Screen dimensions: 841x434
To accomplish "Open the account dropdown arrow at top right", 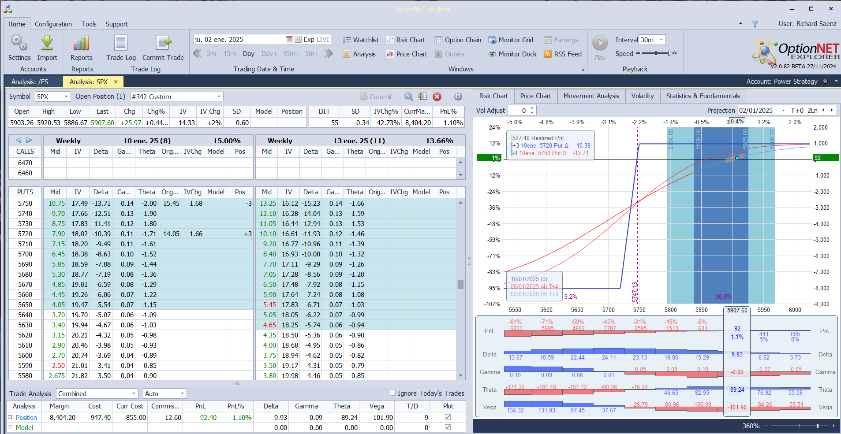I will [x=836, y=81].
